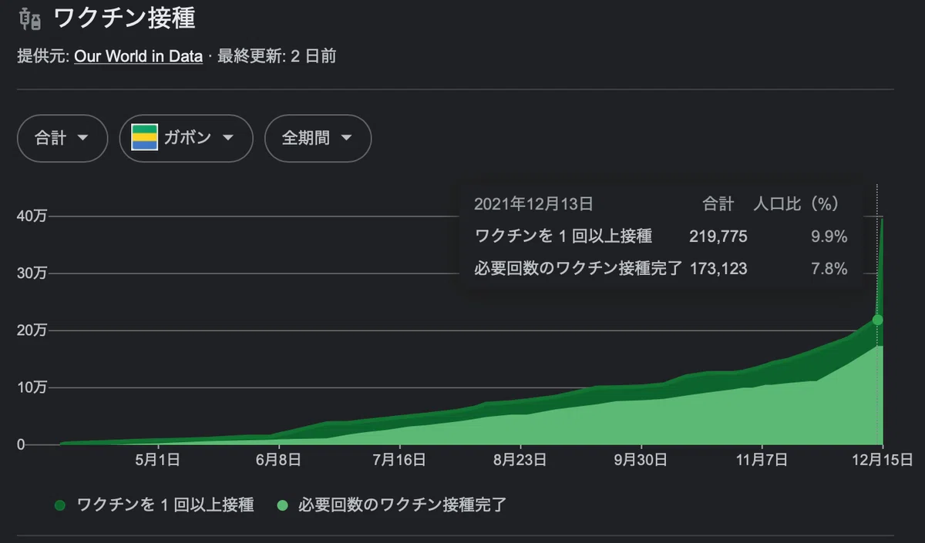Click the Gabon flag icon

pyautogui.click(x=145, y=138)
